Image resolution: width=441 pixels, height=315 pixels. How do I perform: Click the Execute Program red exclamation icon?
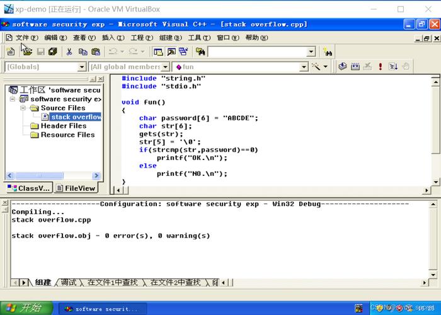point(381,66)
